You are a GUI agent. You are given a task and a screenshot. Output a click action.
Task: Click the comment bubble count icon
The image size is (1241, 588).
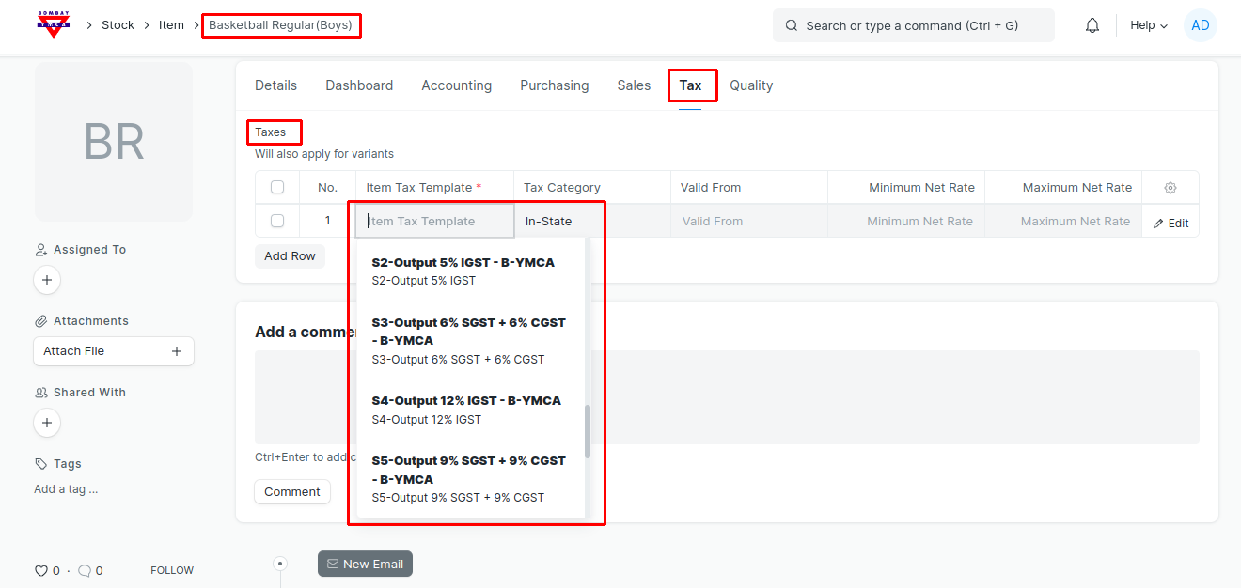coord(85,570)
